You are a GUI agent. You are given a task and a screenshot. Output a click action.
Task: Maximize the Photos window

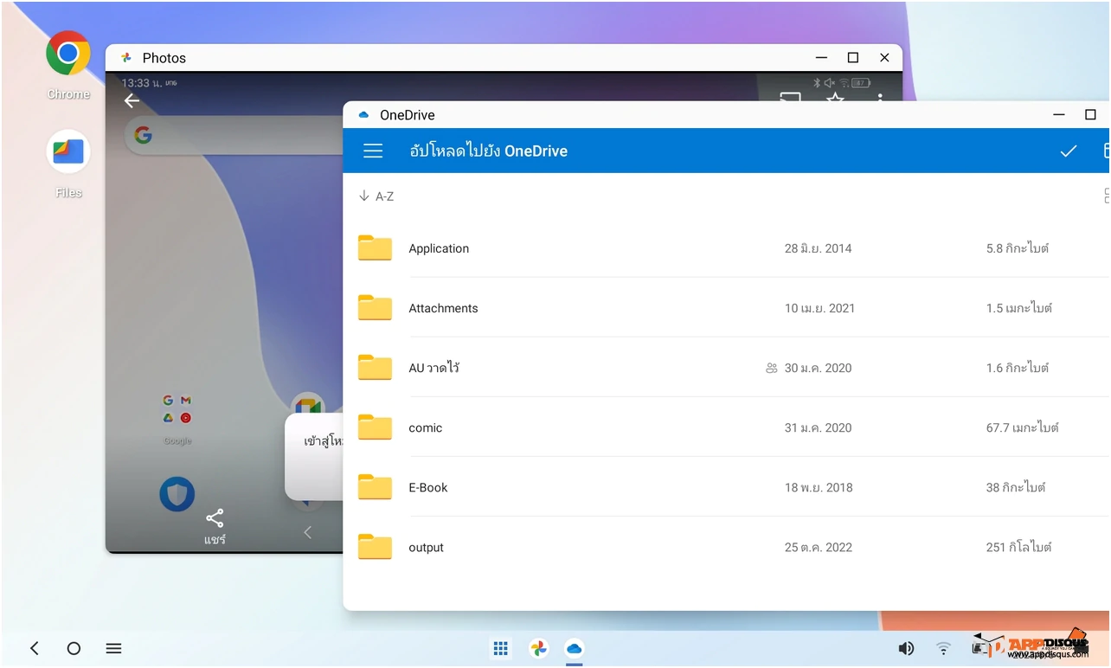[x=853, y=58]
